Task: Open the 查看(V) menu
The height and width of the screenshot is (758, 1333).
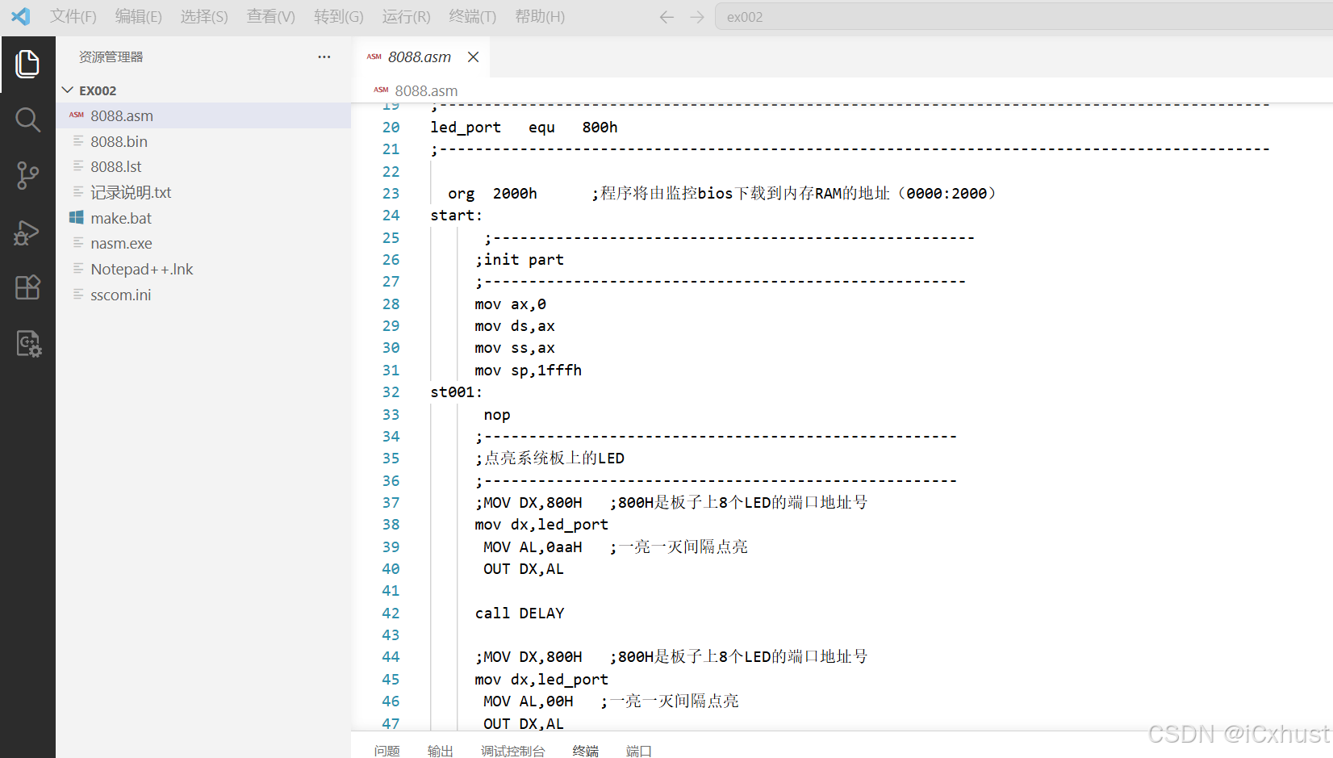Action: pos(271,16)
